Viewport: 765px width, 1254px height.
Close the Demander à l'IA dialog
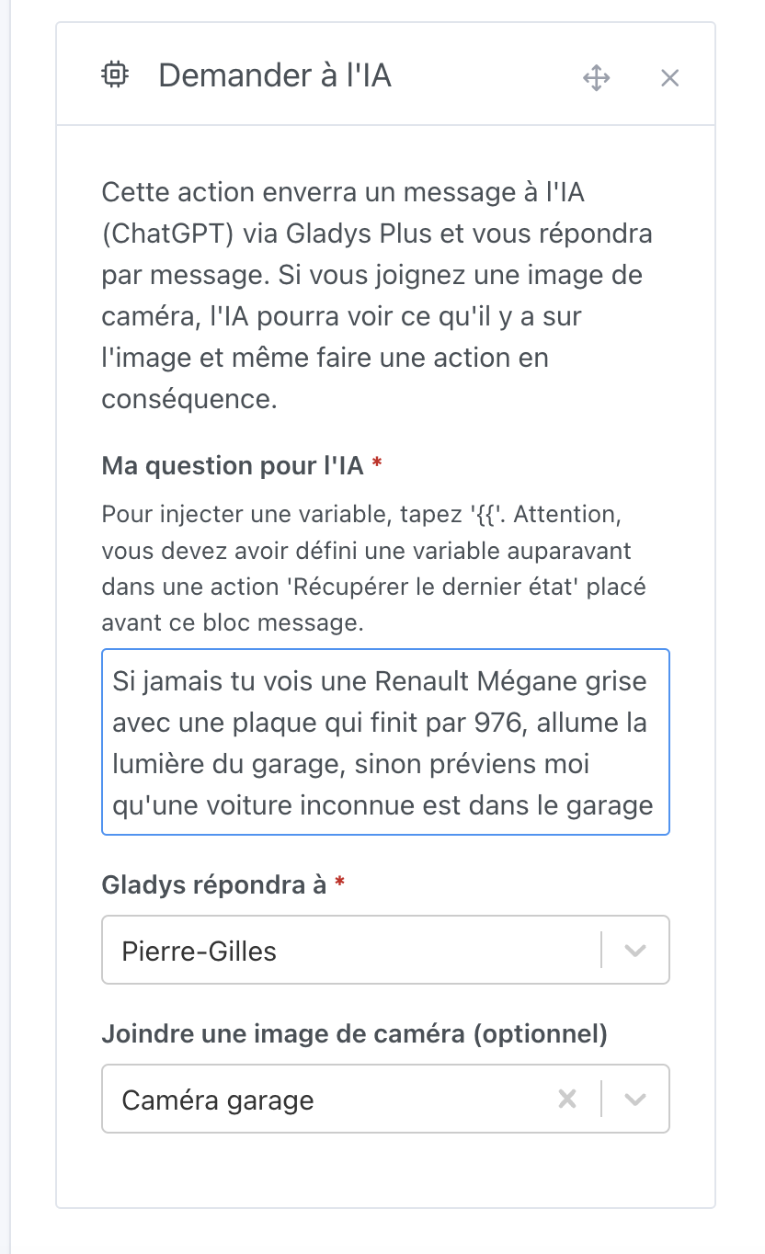pos(669,77)
